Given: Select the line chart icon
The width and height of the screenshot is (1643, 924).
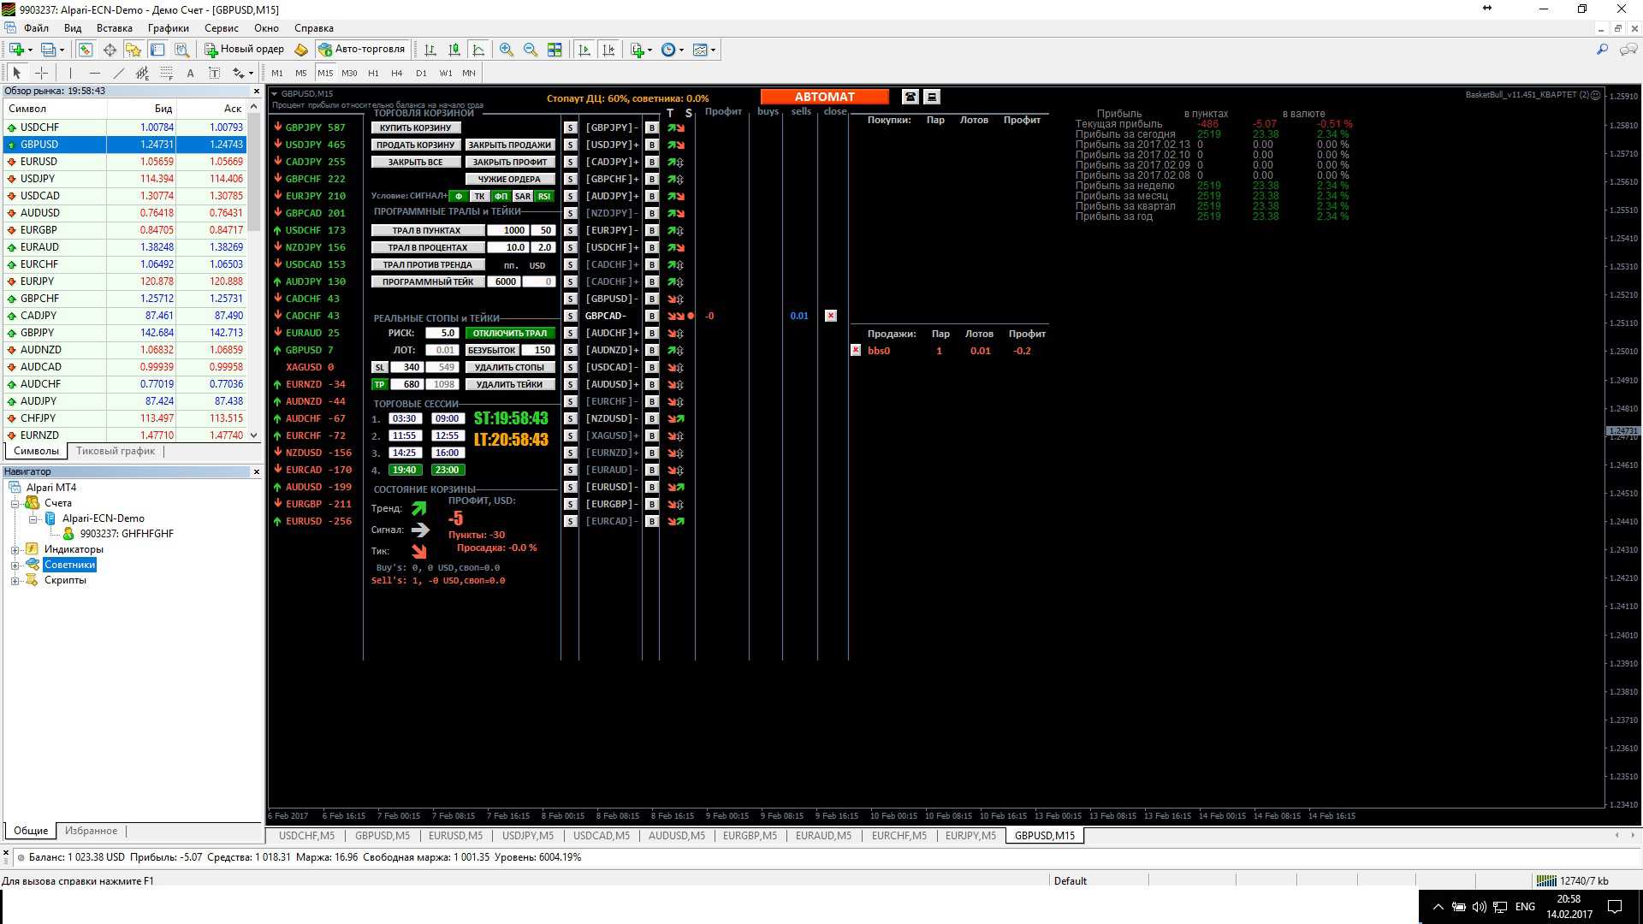Looking at the screenshot, I should click(x=478, y=50).
